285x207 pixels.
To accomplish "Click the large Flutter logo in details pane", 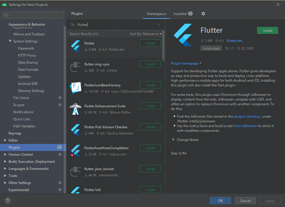I will tap(183, 35).
